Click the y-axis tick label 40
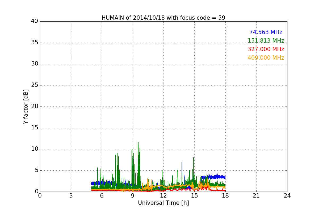 [x=35, y=21]
